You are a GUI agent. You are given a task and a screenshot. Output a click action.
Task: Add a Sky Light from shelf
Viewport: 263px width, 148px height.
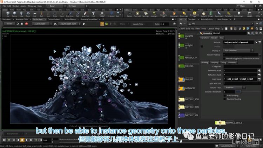[x=204, y=14]
